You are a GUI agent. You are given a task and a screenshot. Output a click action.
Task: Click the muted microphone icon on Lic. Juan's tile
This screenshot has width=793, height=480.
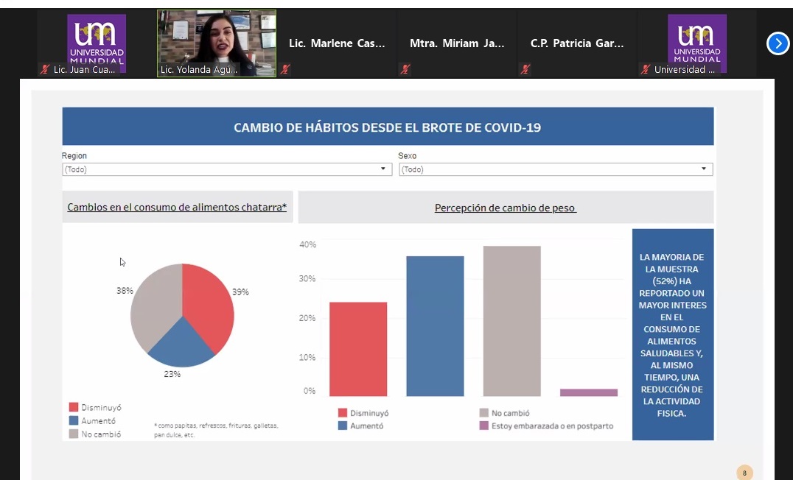[45, 70]
